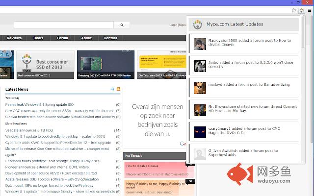Click the browser page vertical scrollbar

point(312,80)
